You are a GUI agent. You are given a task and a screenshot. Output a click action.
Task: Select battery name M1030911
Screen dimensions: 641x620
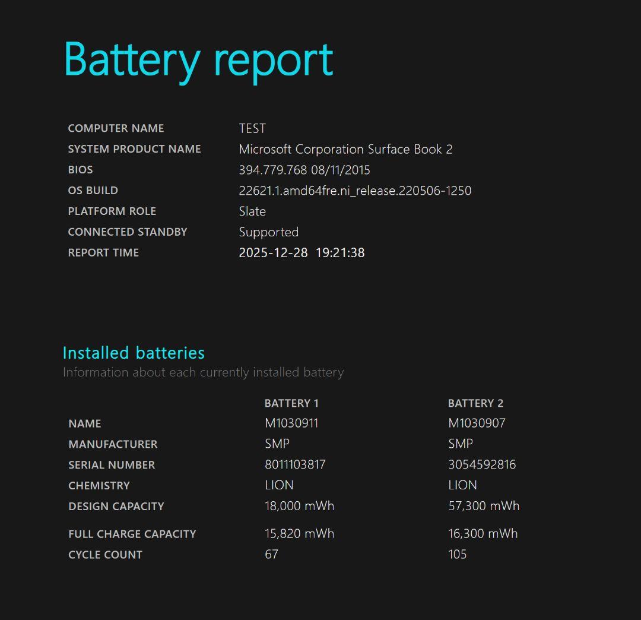coord(291,423)
